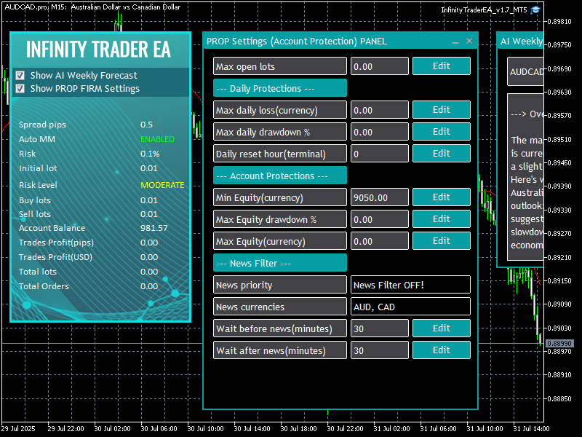Edit Max Equity drawdown percent
Screen dimensions: 582x437
[441, 219]
